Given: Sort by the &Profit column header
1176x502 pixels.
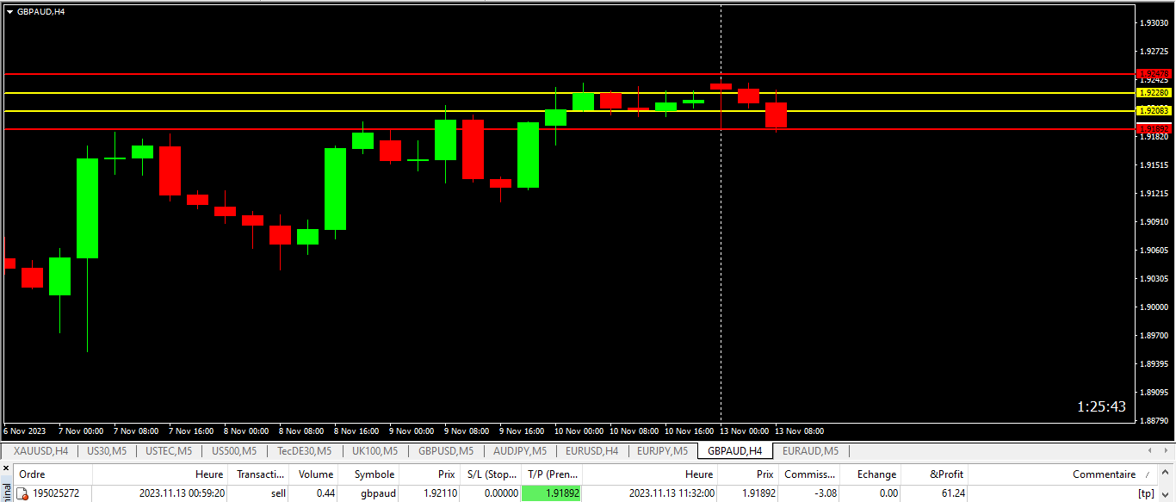Looking at the screenshot, I should 934,474.
